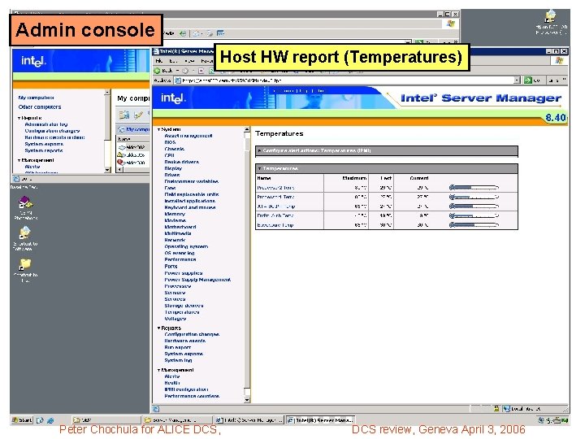Image resolution: width=585 pixels, height=439 pixels.
Task: Open System reports in Admin console
Action: pos(44,150)
